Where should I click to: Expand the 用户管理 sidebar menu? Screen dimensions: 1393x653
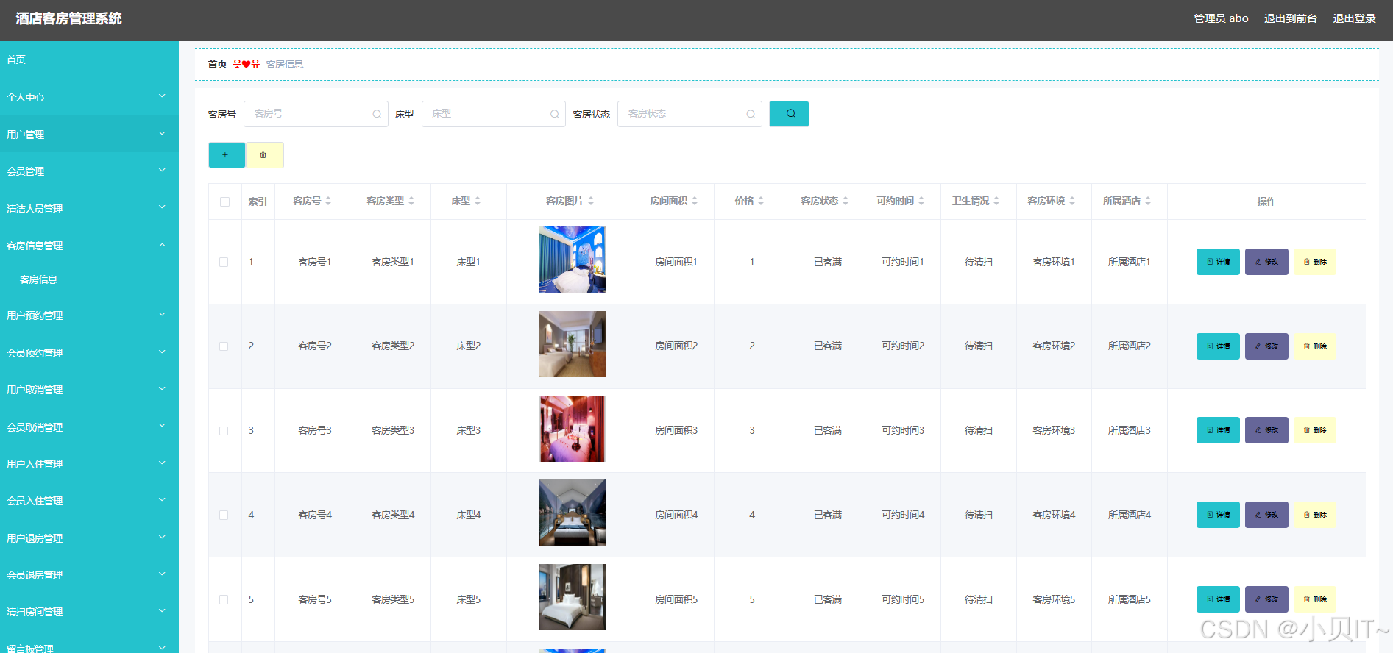click(89, 135)
